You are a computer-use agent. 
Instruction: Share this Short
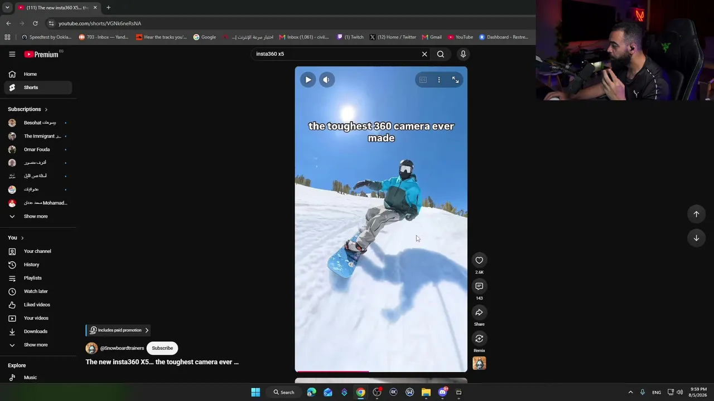[x=479, y=312]
